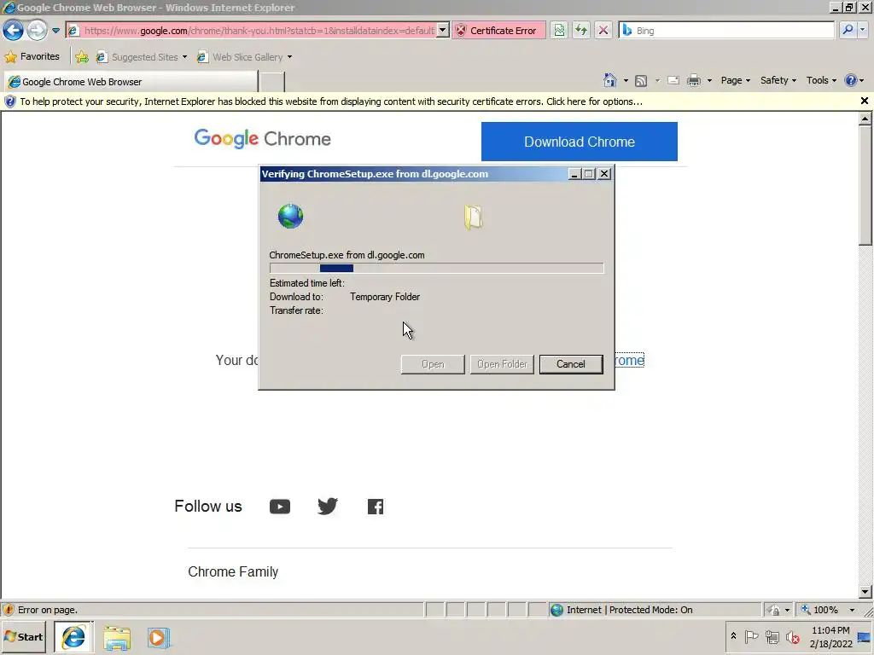Click the Print icon
The height and width of the screenshot is (655, 874).
693,81
